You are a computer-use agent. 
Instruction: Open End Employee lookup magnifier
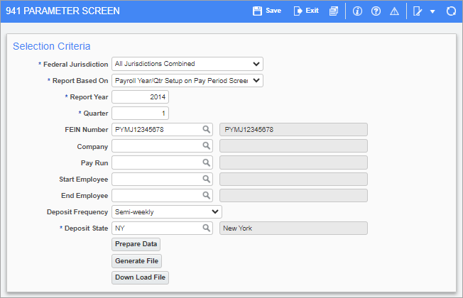pos(207,195)
